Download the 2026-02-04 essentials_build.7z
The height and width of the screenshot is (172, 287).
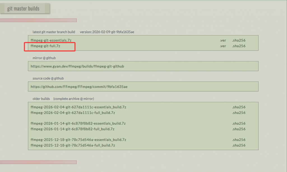78,107
